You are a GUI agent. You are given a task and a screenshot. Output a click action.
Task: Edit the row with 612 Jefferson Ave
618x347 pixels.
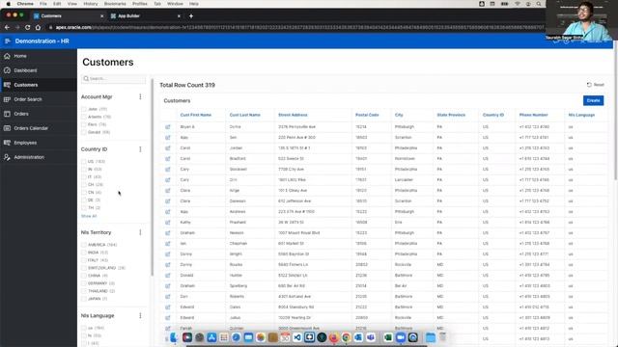(167, 201)
